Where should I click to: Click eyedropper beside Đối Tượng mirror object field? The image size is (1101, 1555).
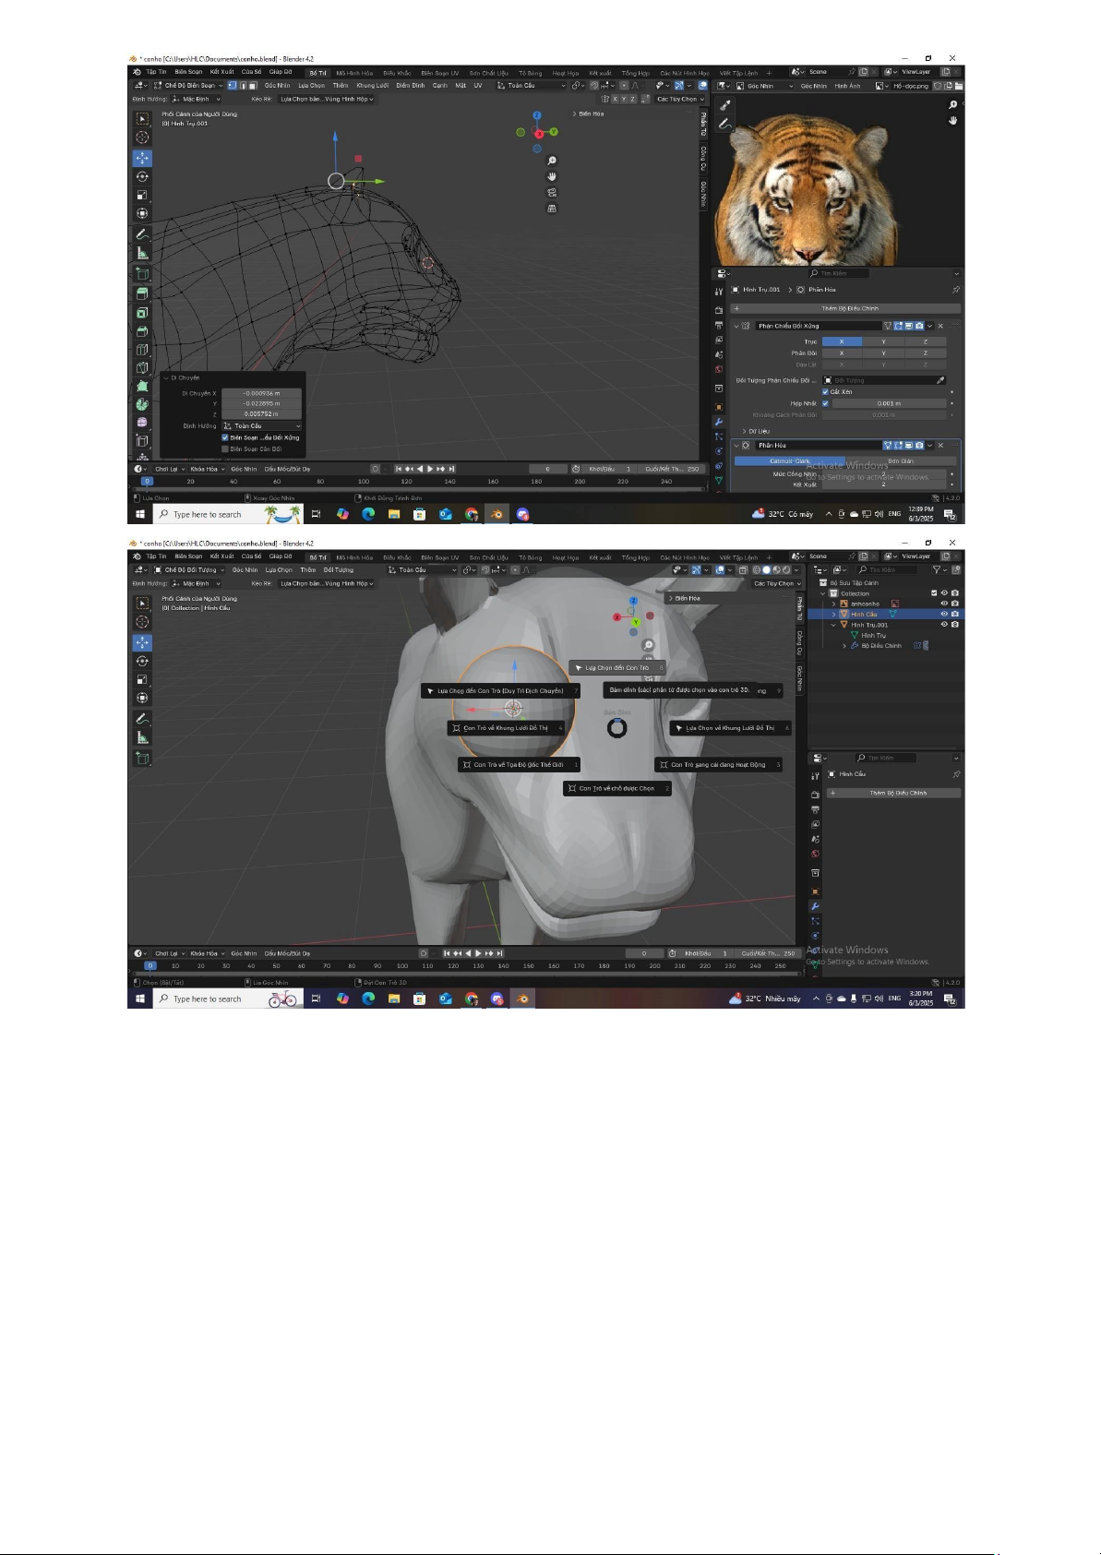[940, 380]
